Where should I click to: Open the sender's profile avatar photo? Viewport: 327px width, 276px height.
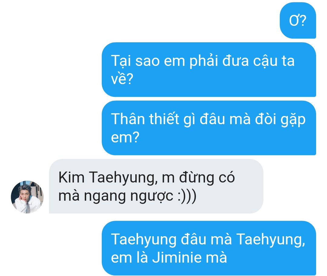(27, 197)
